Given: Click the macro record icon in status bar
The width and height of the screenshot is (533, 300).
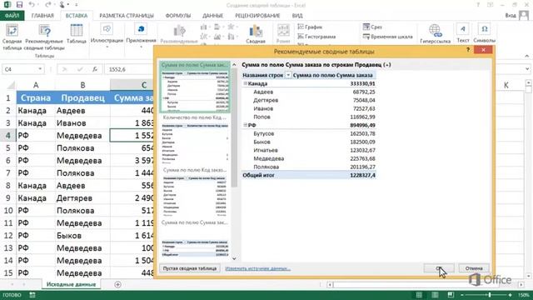Looking at the screenshot, I should [32, 295].
